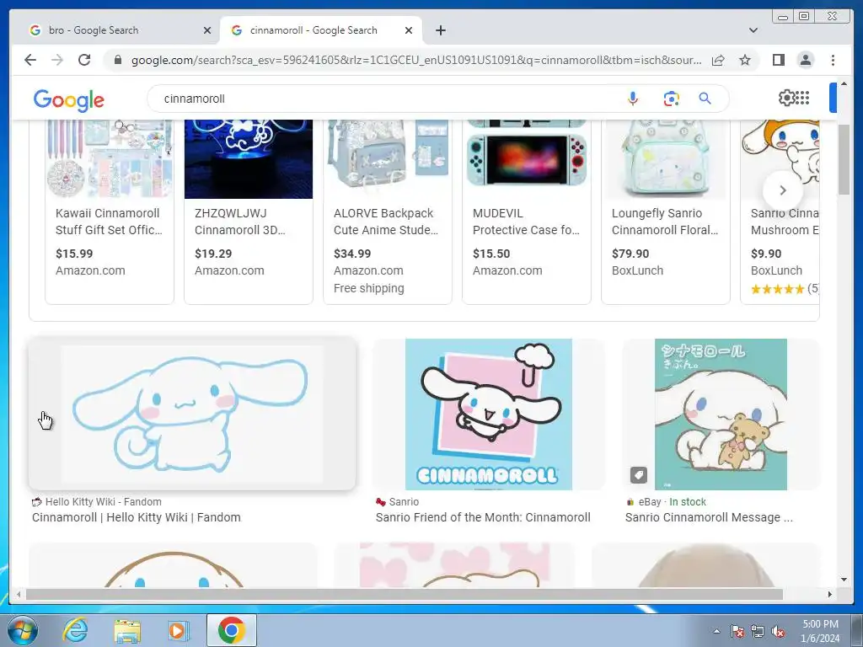Close the cinnamoroll Google Search tab
863x647 pixels.
tap(409, 30)
